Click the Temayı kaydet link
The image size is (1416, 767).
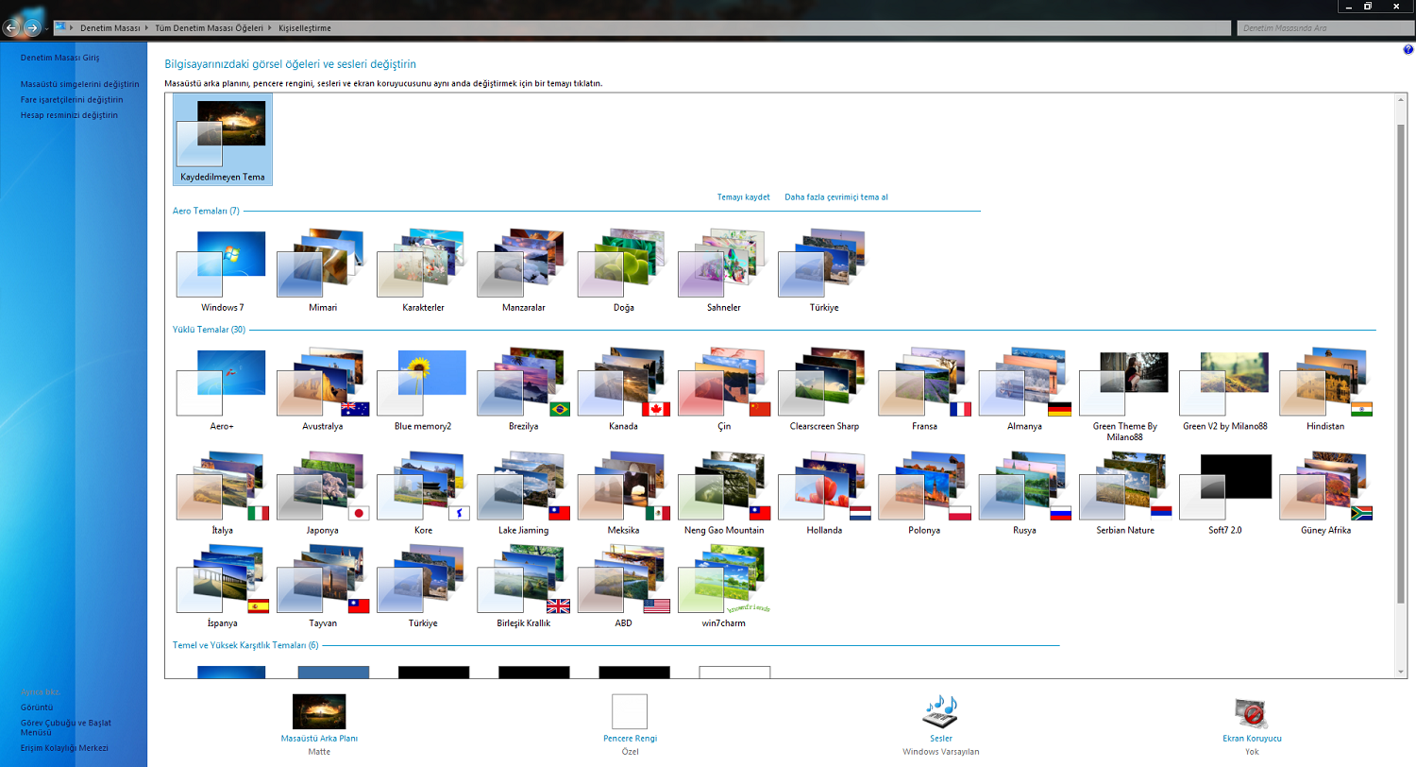pos(744,197)
